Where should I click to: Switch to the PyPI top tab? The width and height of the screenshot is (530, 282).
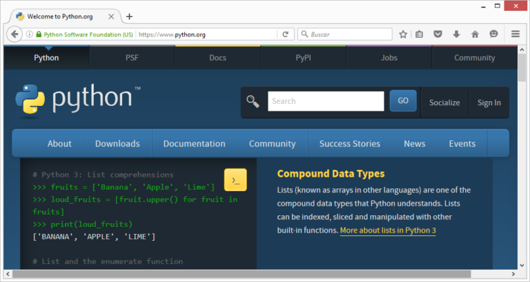point(303,58)
